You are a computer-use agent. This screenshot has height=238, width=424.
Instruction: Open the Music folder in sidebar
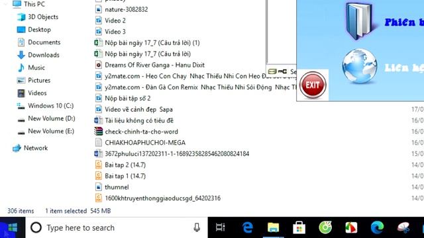click(x=36, y=67)
